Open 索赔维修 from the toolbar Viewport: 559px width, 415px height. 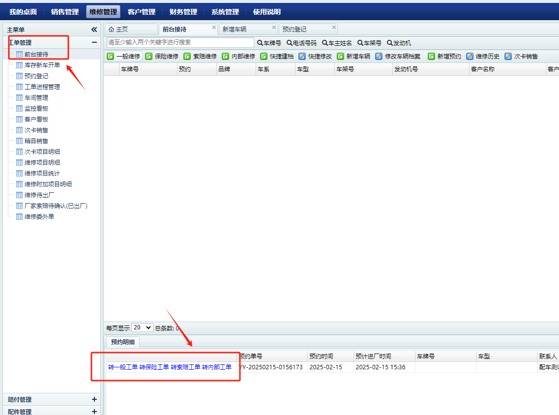[x=187, y=57]
